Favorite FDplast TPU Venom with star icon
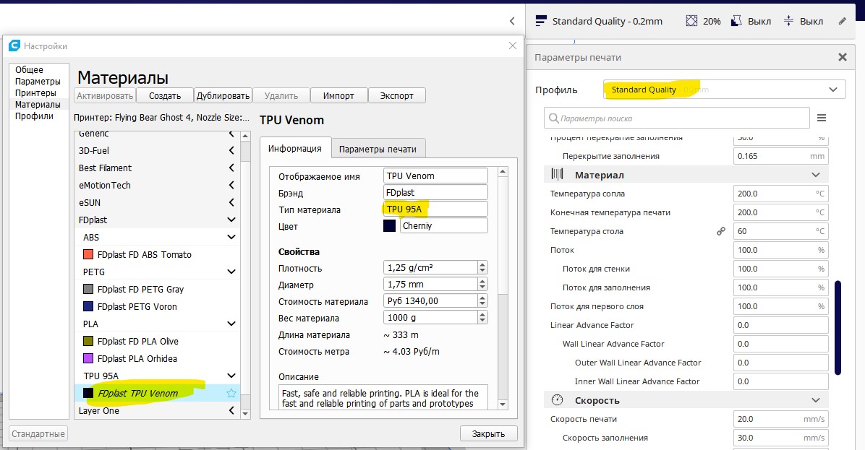Image resolution: width=865 pixels, height=450 pixels. [231, 393]
